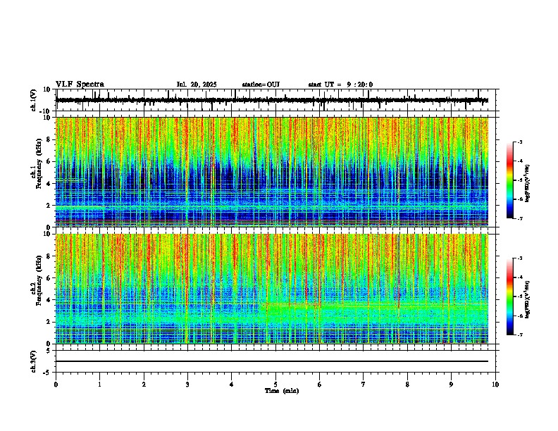This screenshot has height=431, width=558.
Task: Click time axis tick label "0"
Action: tap(56, 385)
